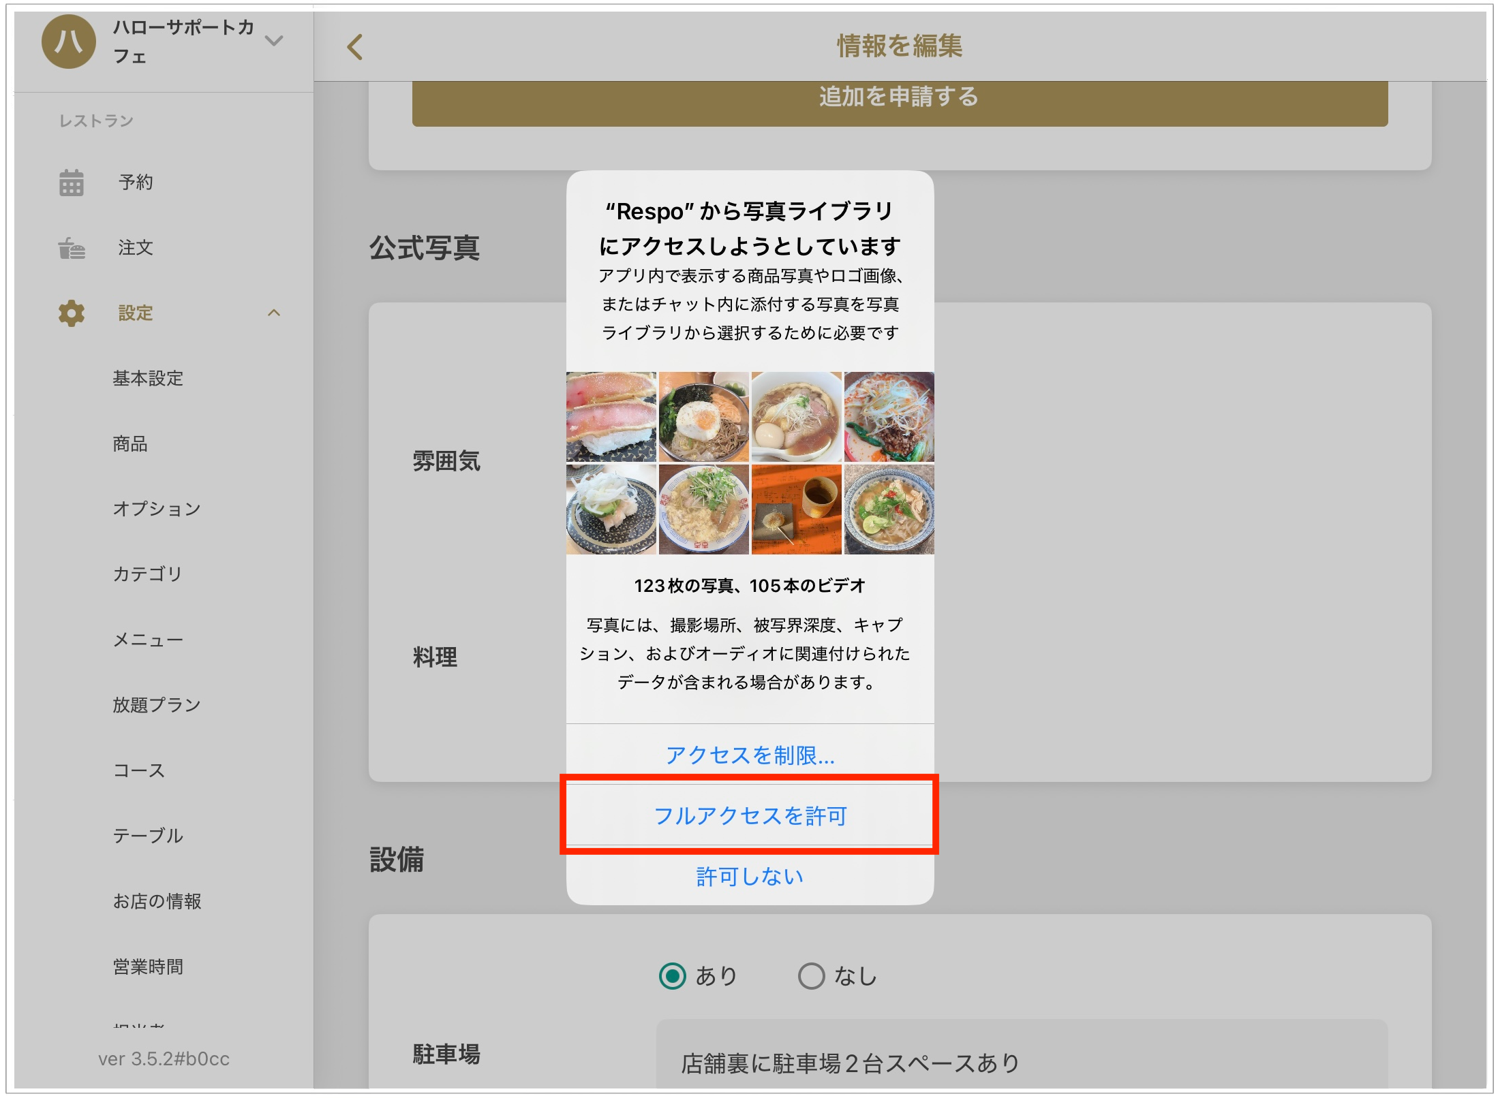
Task: Click the noodle bowl with greens thumbnail
Action: point(704,509)
